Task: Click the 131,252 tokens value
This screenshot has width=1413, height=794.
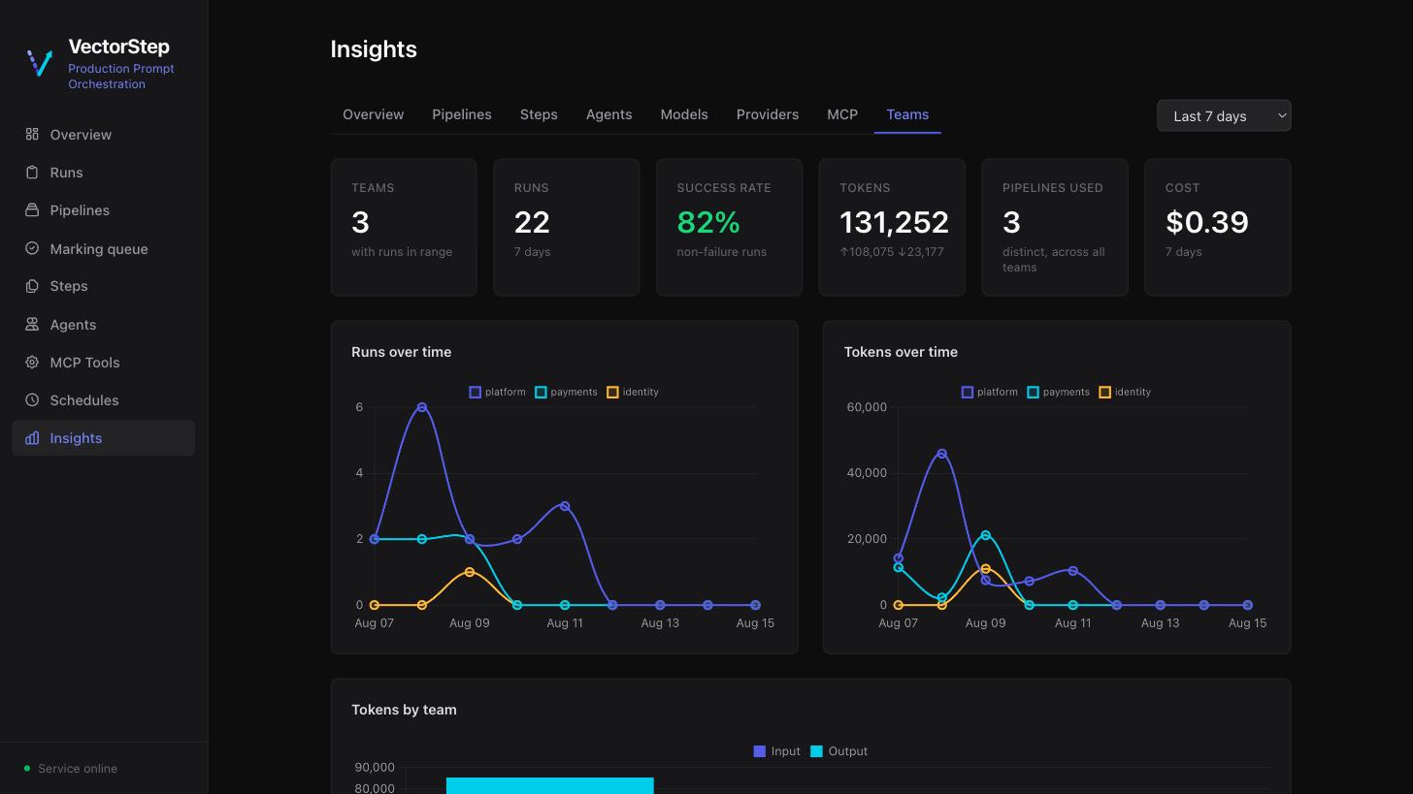Action: 894,222
